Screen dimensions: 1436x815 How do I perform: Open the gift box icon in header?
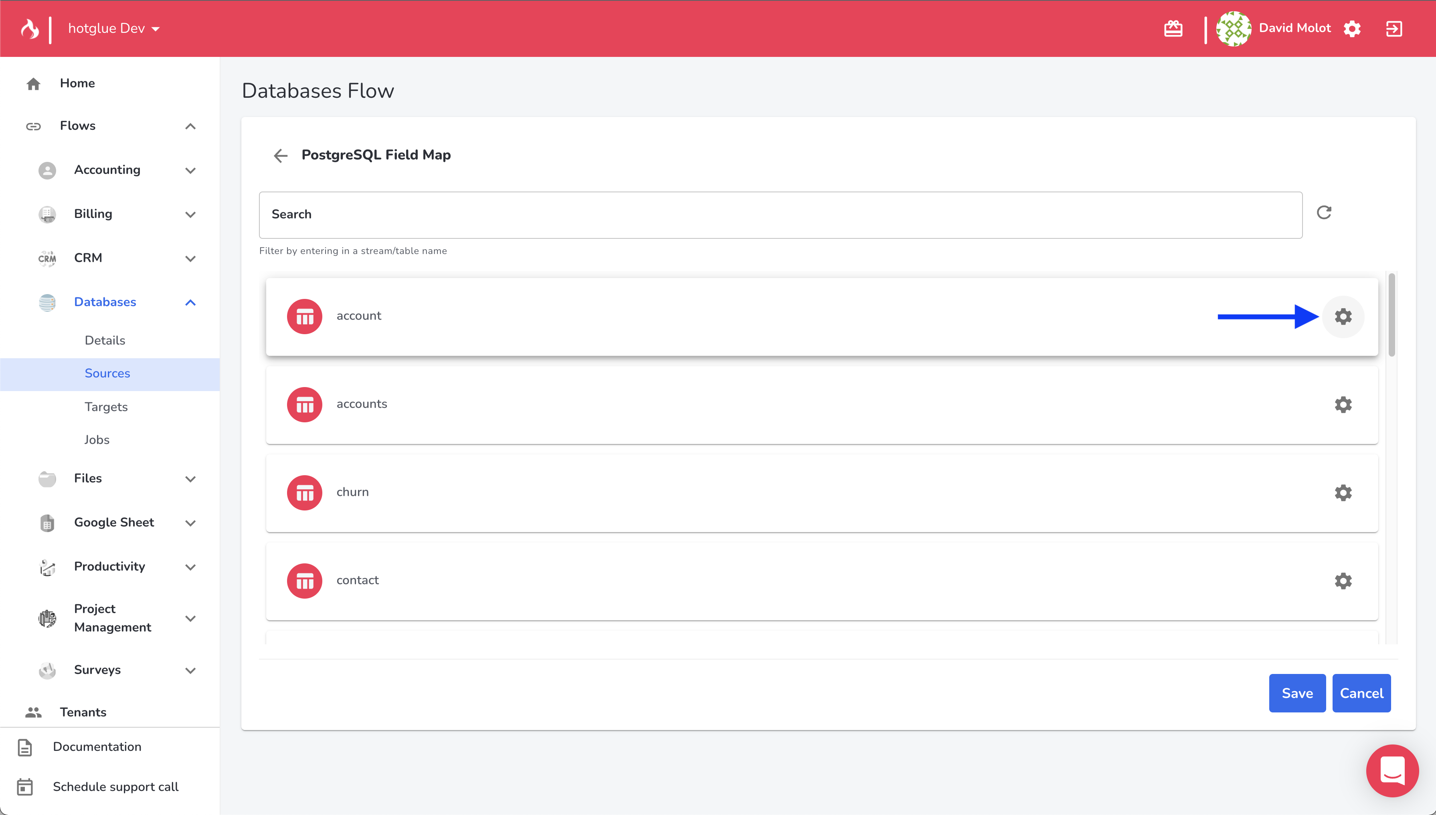coord(1173,28)
